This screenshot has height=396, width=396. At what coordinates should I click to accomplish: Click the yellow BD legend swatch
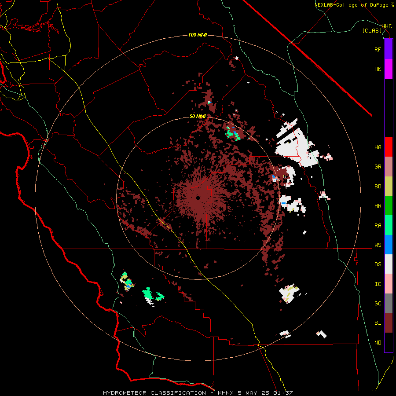point(389,187)
